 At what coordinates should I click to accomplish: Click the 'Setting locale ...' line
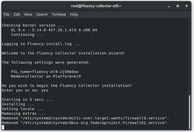point(22,109)
